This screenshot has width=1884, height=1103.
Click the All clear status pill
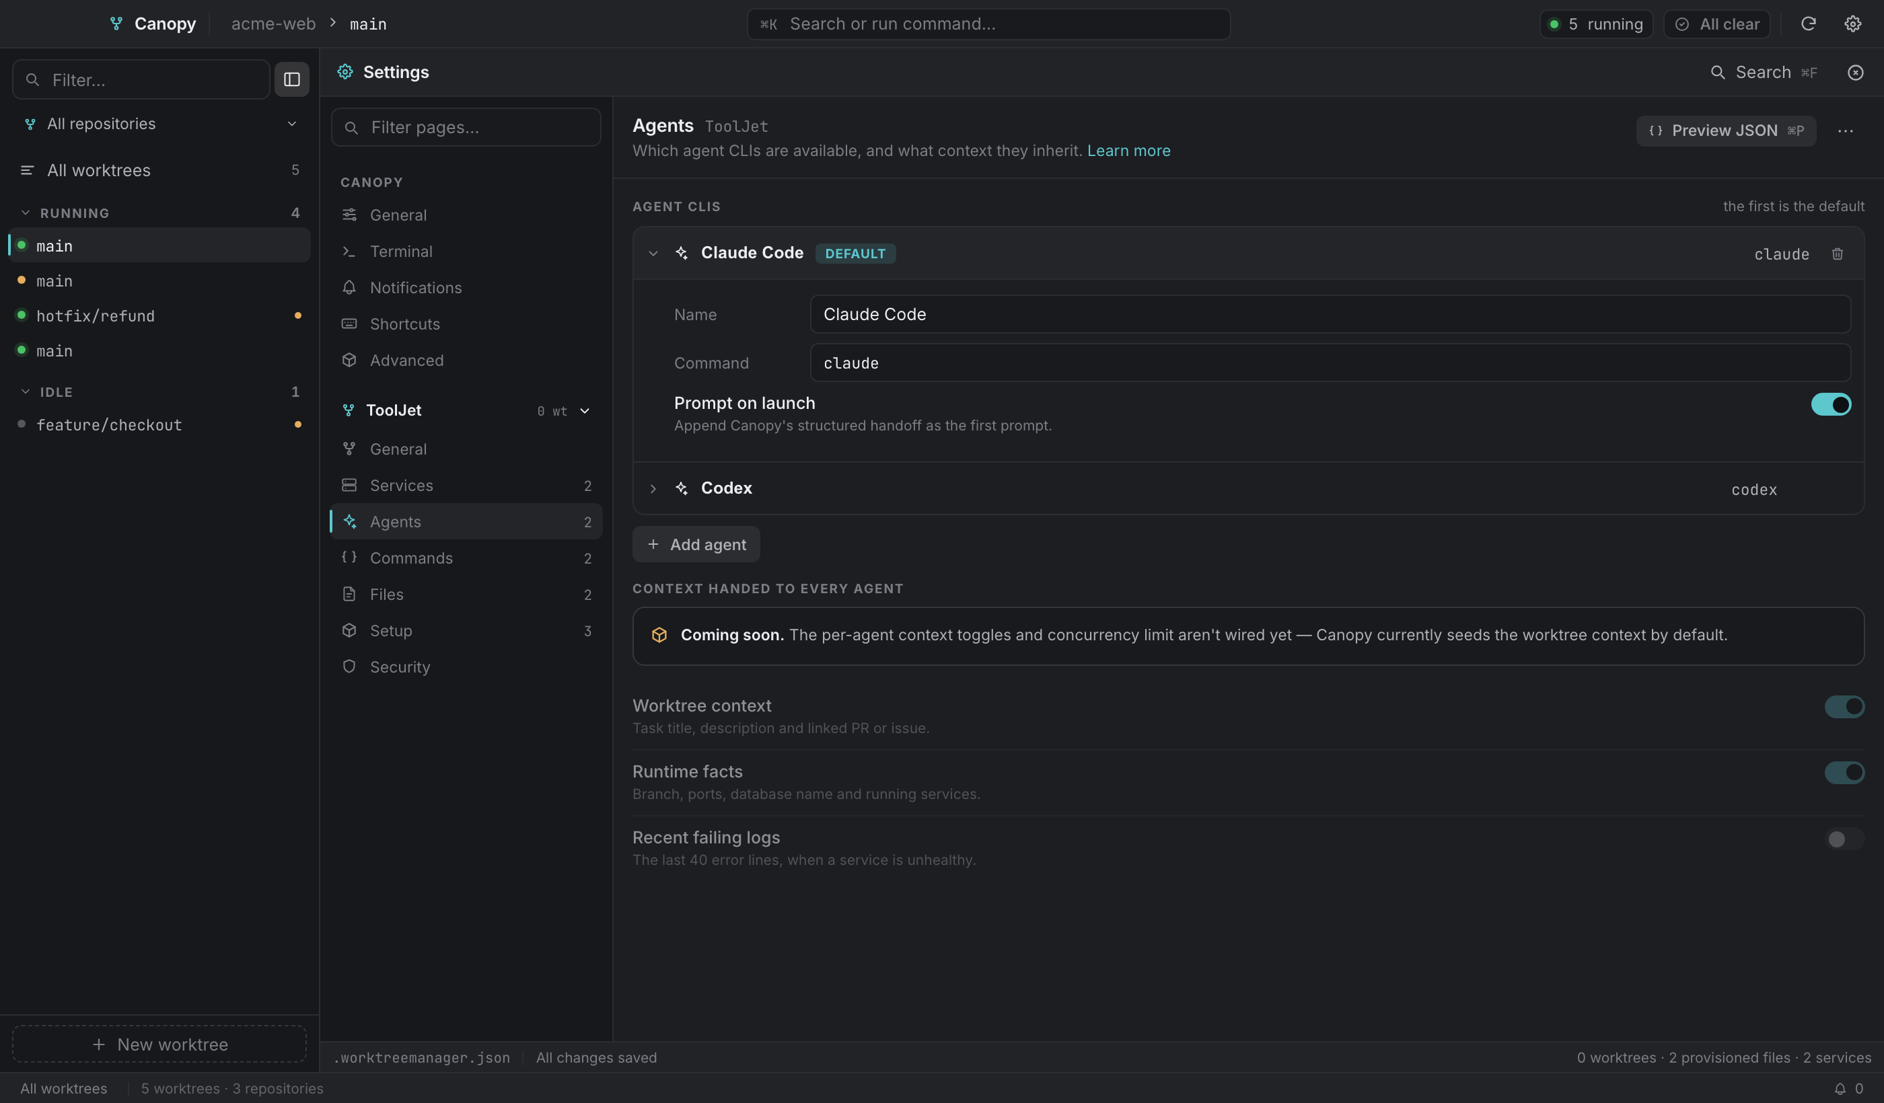pyautogui.click(x=1716, y=24)
